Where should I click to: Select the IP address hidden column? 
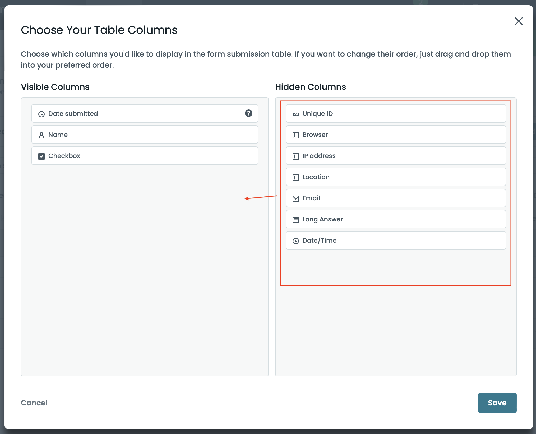point(396,156)
